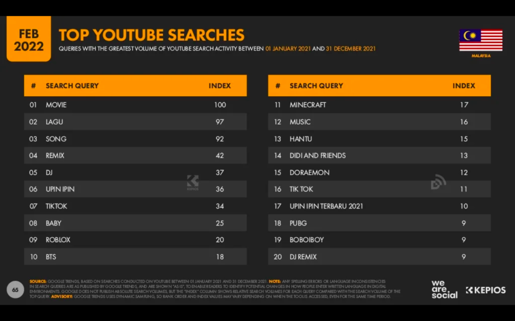Viewport: 515px width, 321px height.
Task: Click the Malaysia flag icon
Action: point(481,40)
